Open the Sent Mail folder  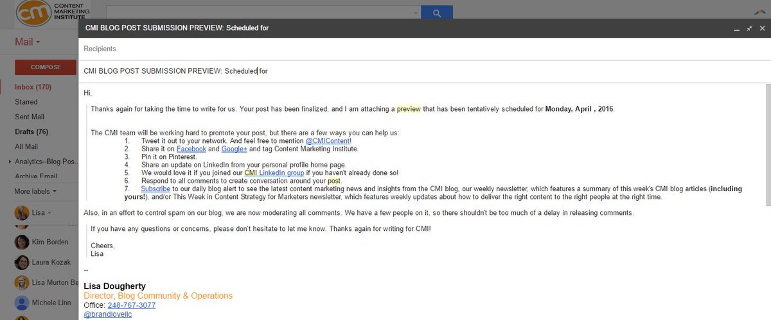[30, 117]
